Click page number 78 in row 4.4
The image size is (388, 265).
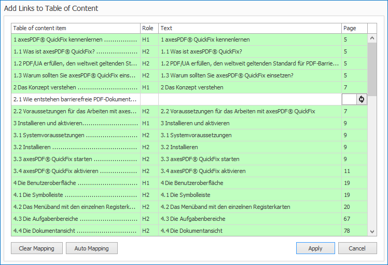click(x=355, y=231)
